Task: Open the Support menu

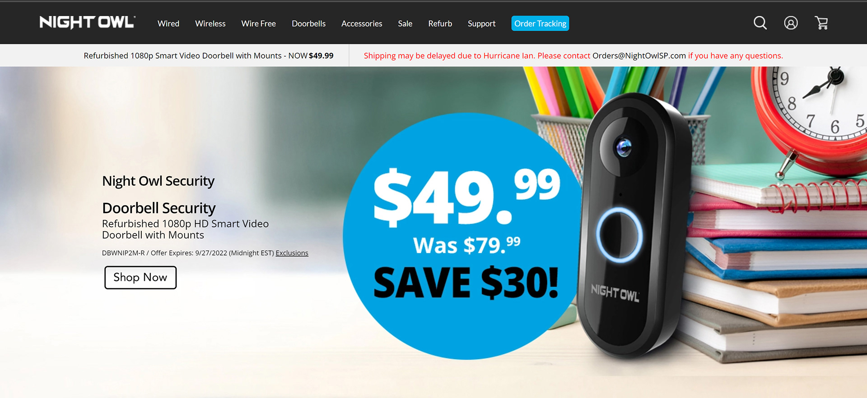Action: pos(481,23)
